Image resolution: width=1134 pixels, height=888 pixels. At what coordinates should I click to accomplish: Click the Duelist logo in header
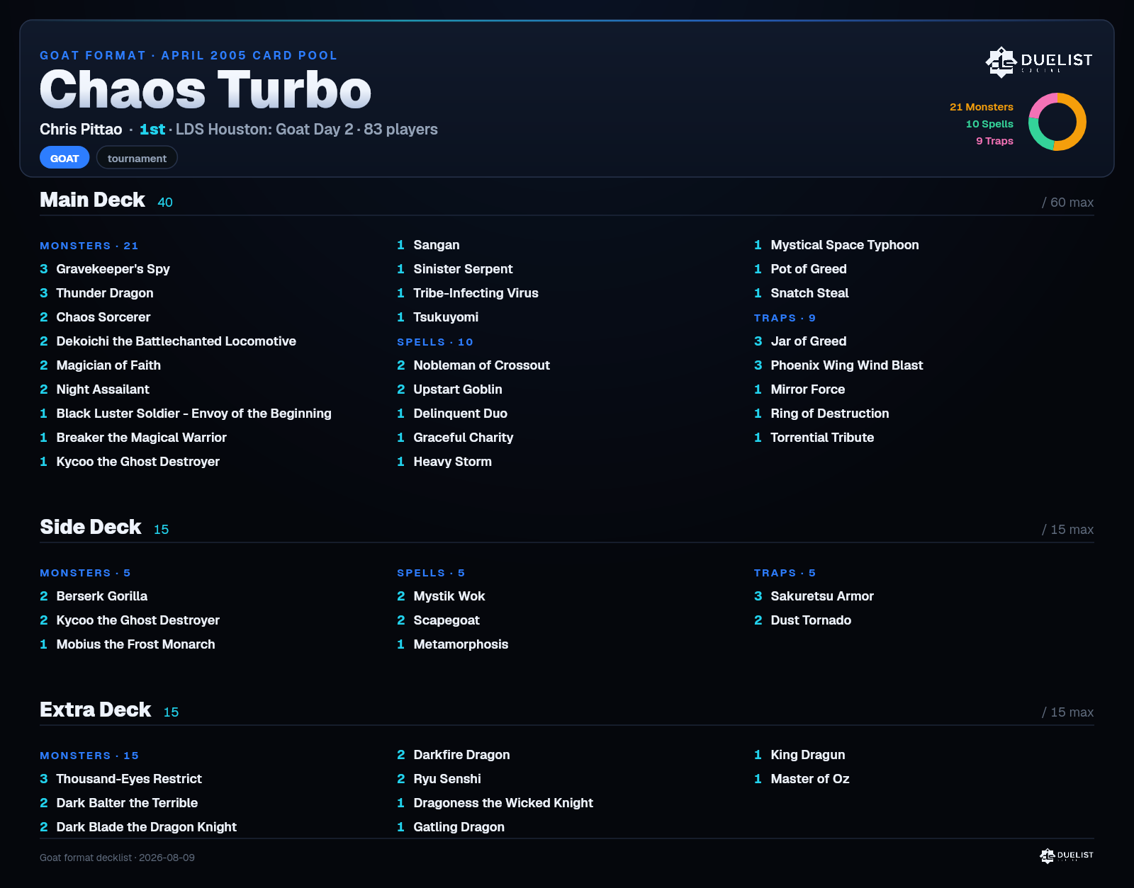[1039, 62]
